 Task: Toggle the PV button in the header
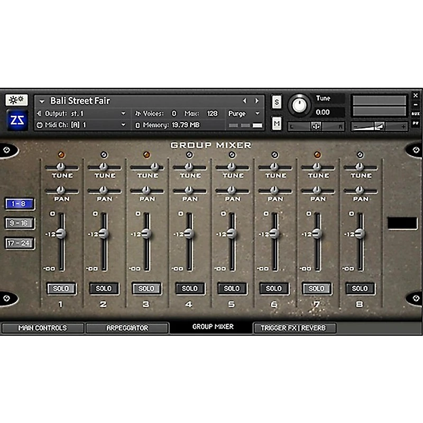[x=416, y=123]
